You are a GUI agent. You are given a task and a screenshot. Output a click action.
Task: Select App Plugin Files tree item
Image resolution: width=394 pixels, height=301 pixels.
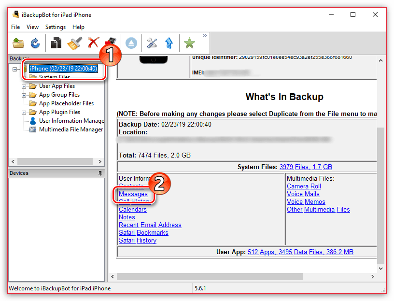(x=59, y=112)
